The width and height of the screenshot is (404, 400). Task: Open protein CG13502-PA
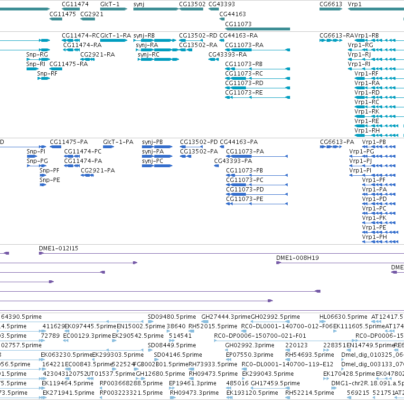[186, 156]
